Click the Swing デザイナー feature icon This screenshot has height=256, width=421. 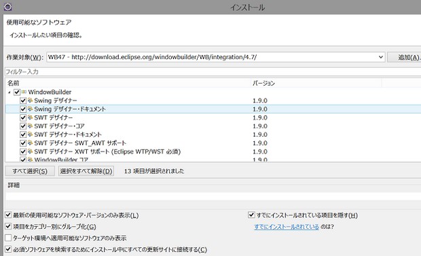[x=30, y=100]
